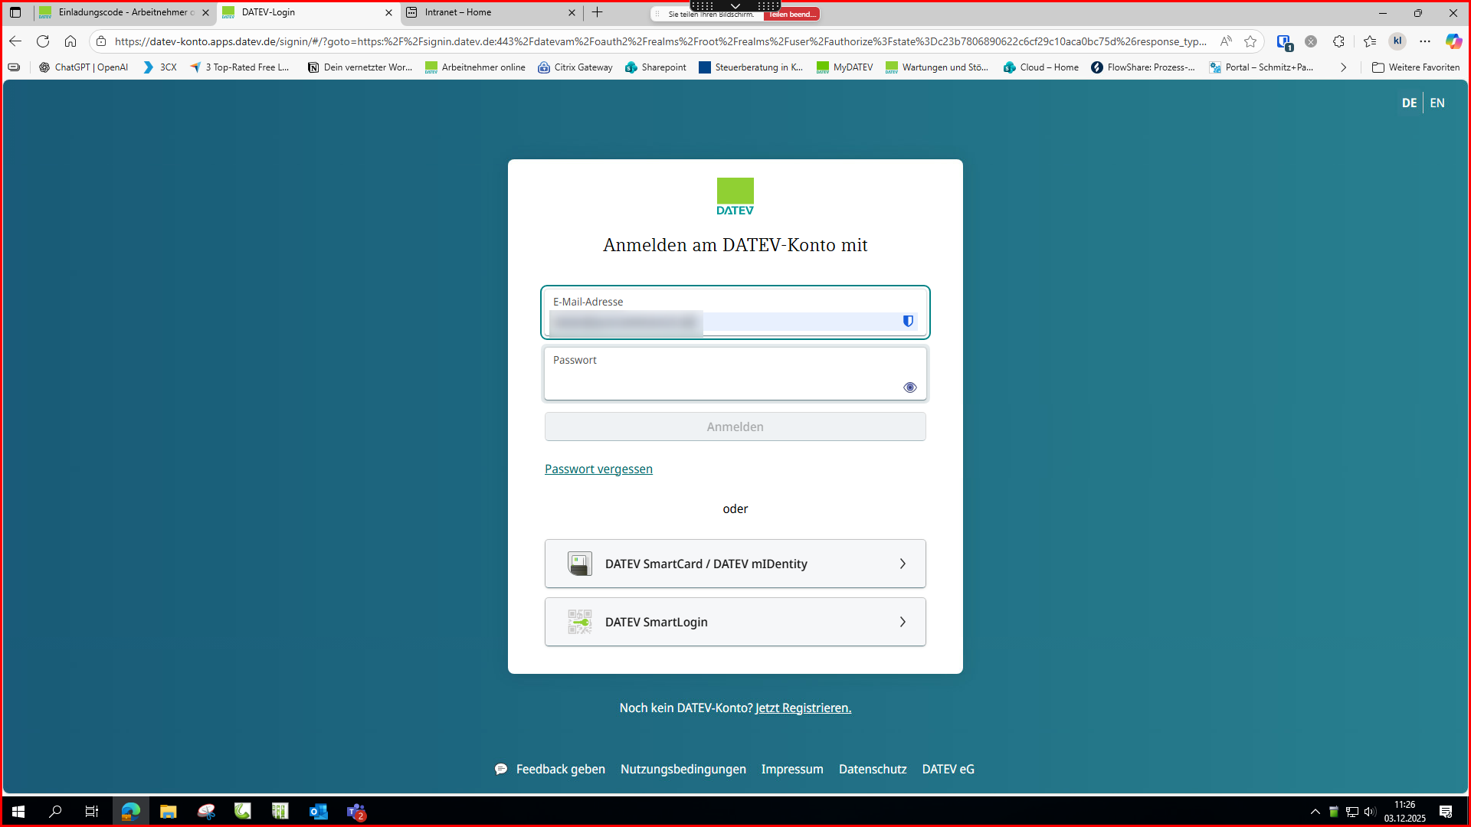The height and width of the screenshot is (827, 1471).
Task: Click the Jetzt Registrieren link
Action: pos(803,708)
